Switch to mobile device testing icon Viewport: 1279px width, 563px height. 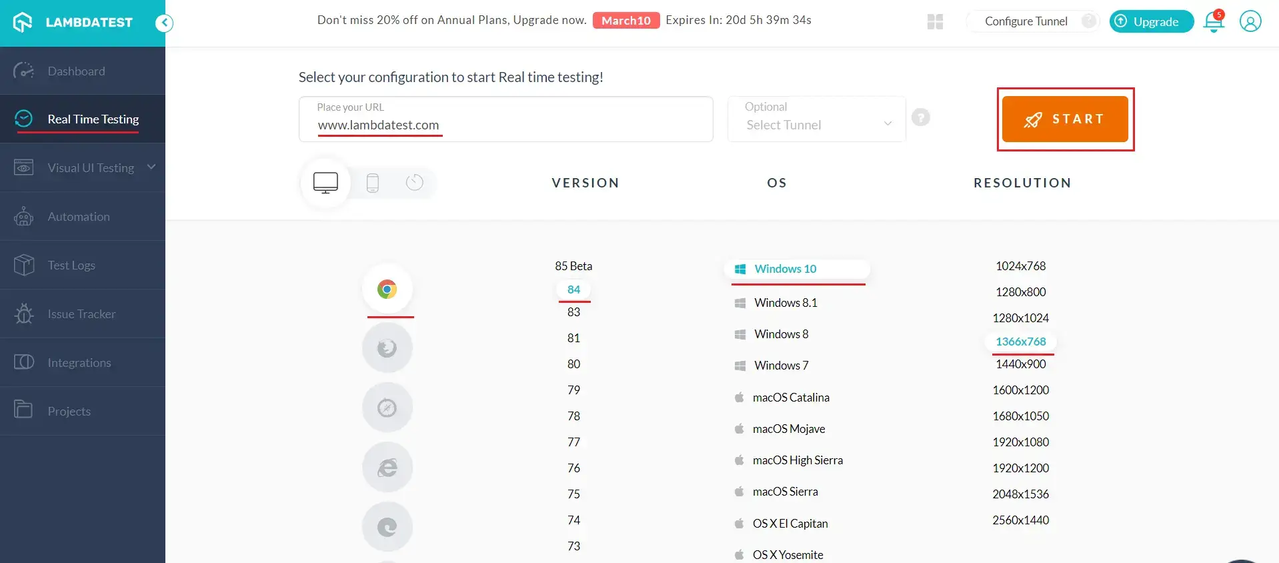(x=373, y=183)
